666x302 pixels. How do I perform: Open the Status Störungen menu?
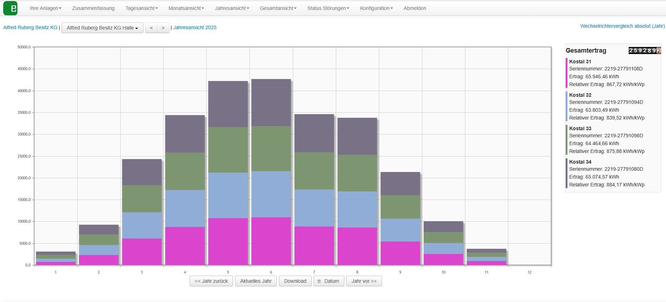(x=328, y=8)
